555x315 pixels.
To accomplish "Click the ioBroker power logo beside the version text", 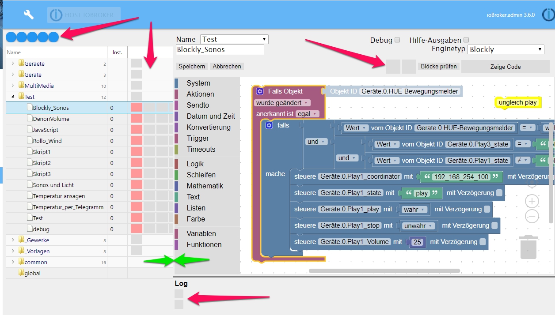I will point(548,15).
